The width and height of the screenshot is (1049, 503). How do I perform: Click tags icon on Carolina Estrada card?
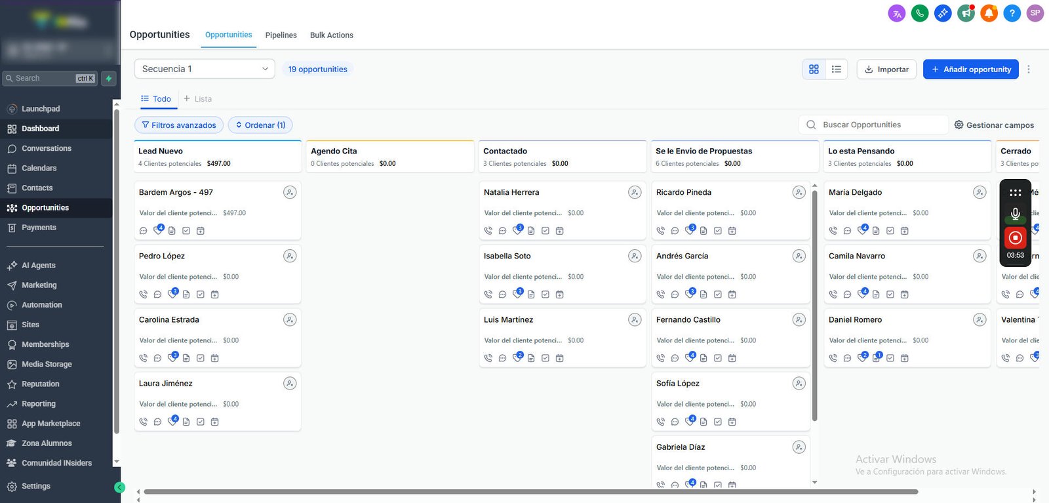(172, 357)
